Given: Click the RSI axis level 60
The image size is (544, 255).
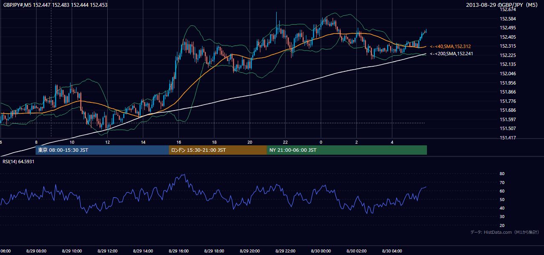Looking at the screenshot, I should (x=502, y=191).
